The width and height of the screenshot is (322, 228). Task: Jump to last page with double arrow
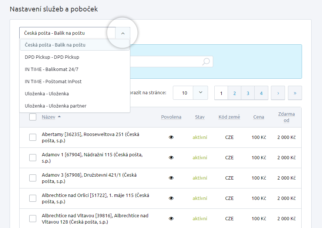(295, 93)
